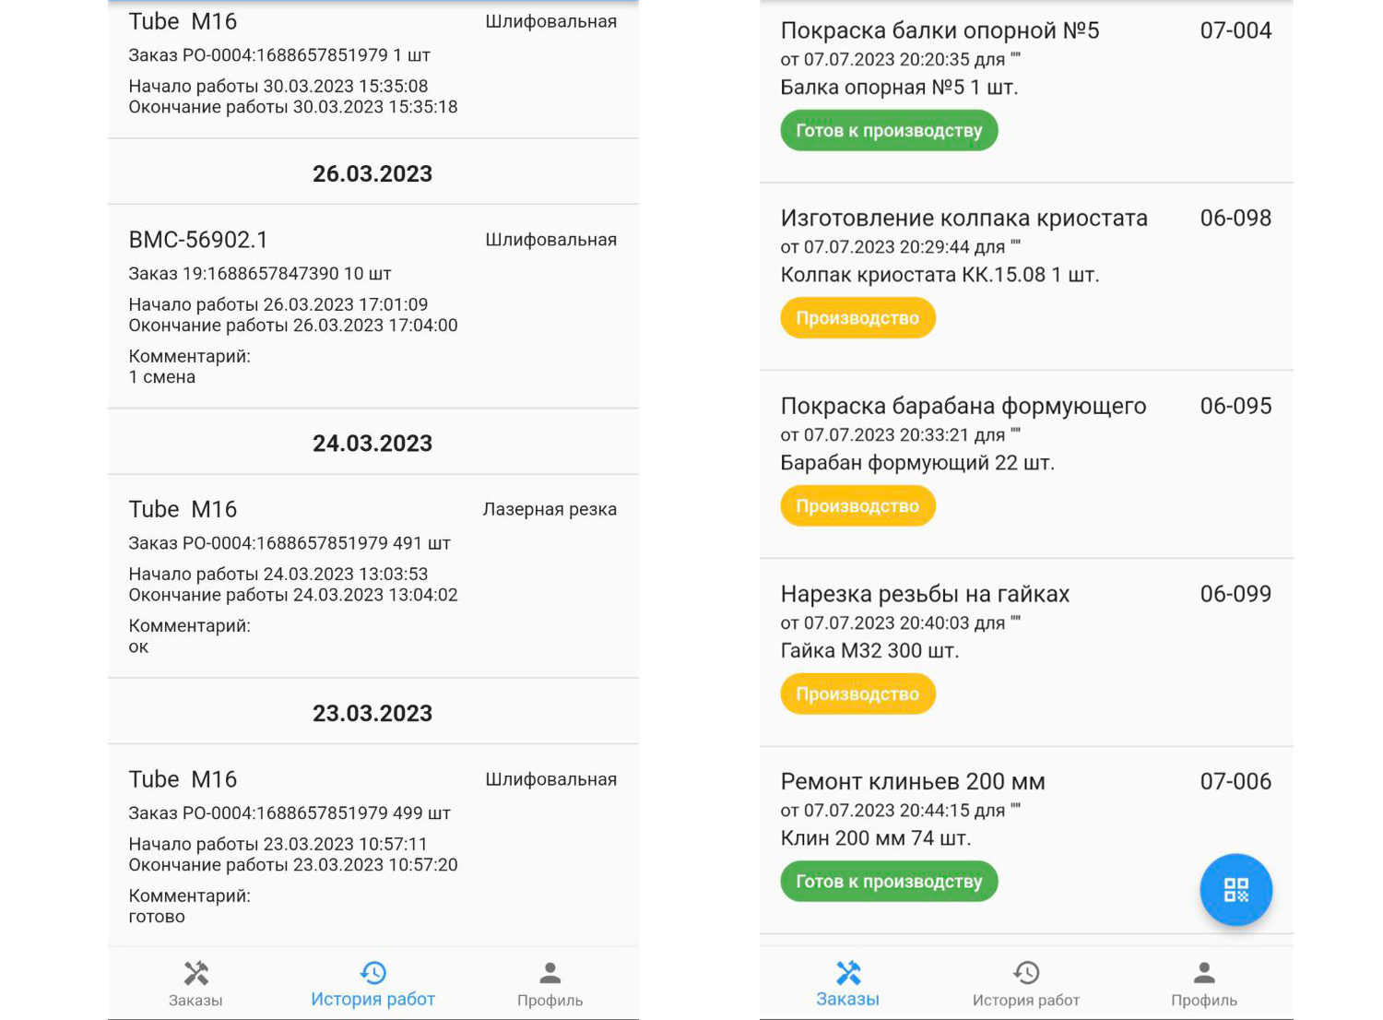Open order 'Ремонт клиньев 200 мм'

tap(913, 782)
